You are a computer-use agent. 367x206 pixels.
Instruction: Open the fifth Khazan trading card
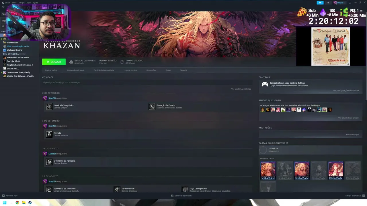click(x=336, y=171)
